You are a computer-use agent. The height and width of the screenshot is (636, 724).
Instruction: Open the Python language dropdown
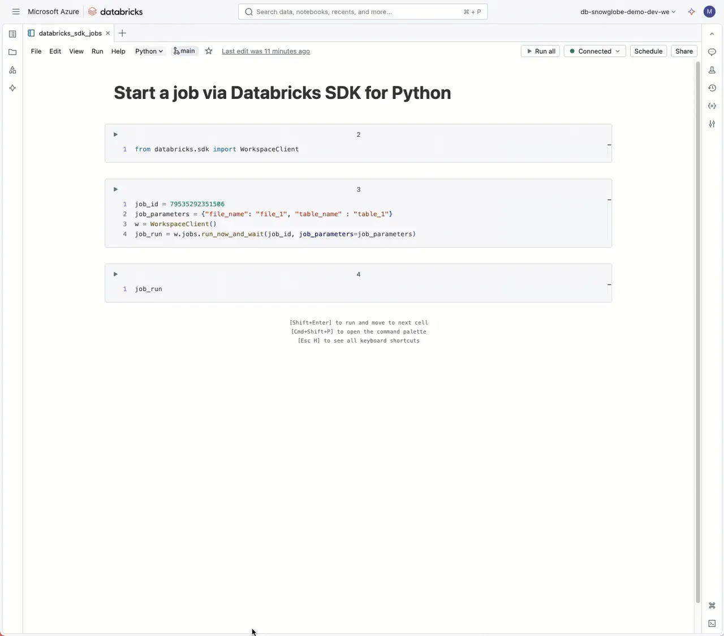[x=149, y=51]
